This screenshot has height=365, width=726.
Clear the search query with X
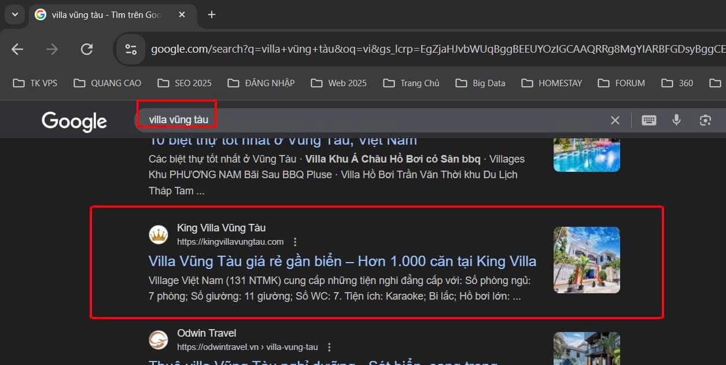615,120
